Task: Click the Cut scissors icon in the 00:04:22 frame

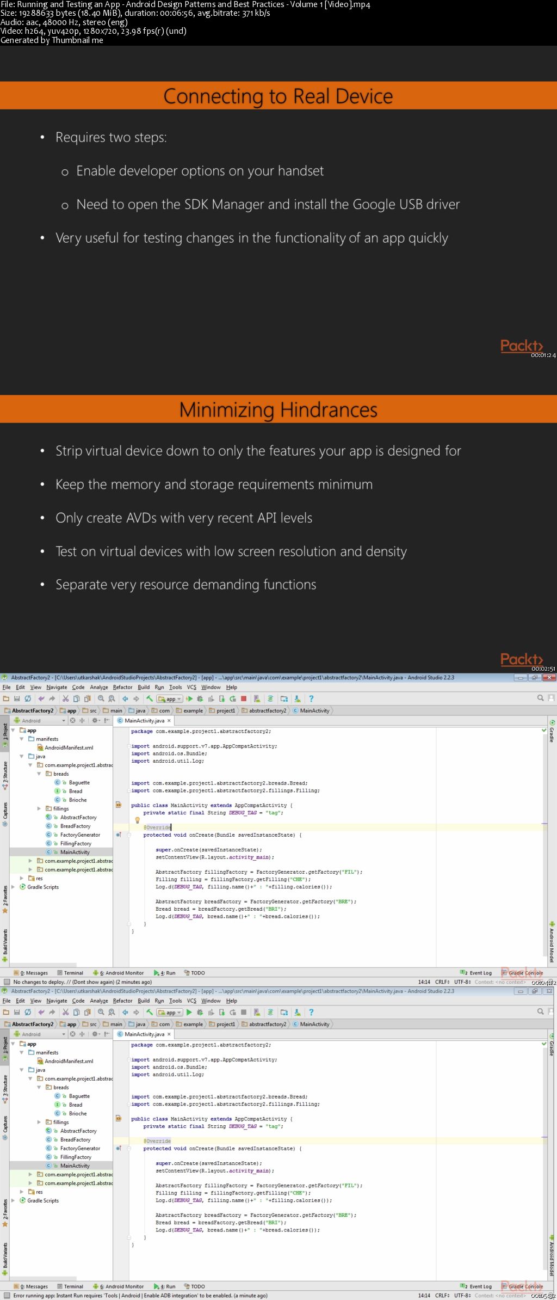Action: click(x=65, y=698)
